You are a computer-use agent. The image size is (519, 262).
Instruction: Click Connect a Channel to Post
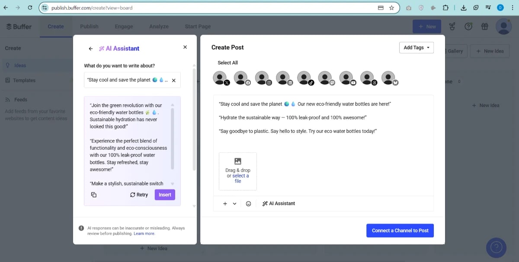tap(400, 230)
